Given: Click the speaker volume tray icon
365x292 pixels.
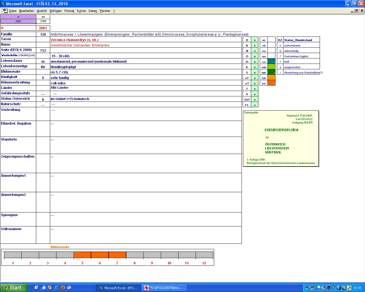Looking at the screenshot, I should coord(333,288).
